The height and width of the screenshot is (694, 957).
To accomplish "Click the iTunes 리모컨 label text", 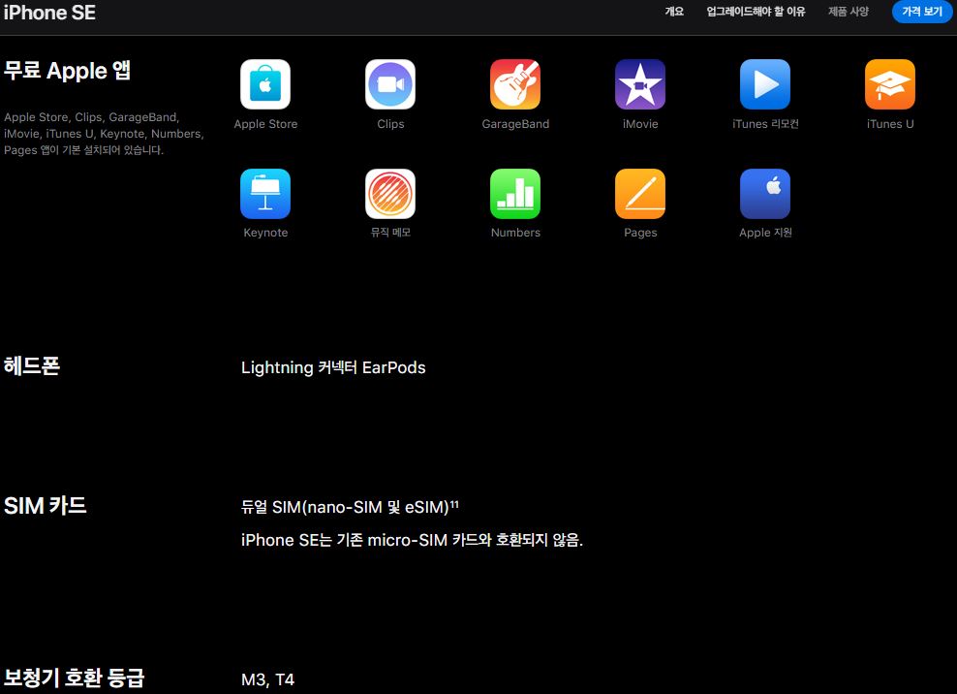I will point(765,124).
